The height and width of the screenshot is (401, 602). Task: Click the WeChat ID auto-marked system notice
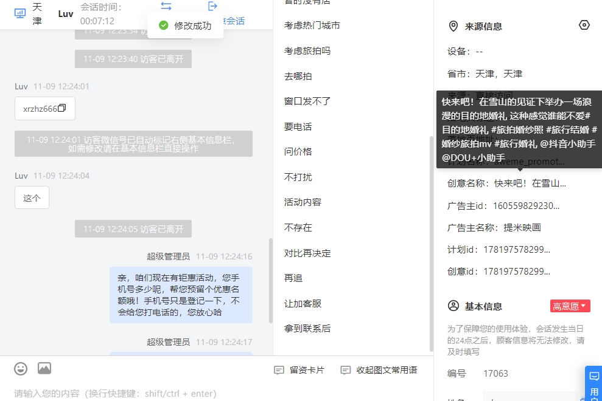(x=133, y=144)
